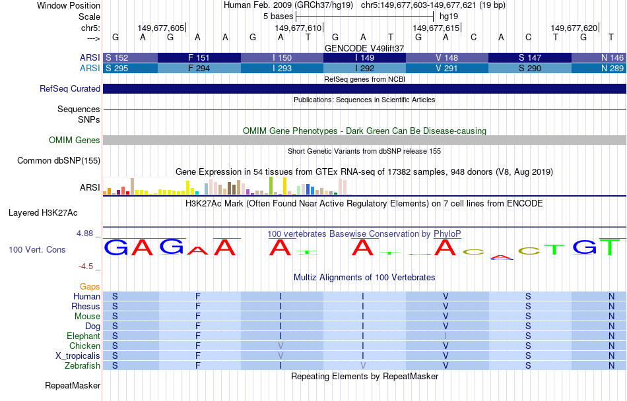
Task: Click the 149,677,605 ruler position label
Action: tap(161, 28)
